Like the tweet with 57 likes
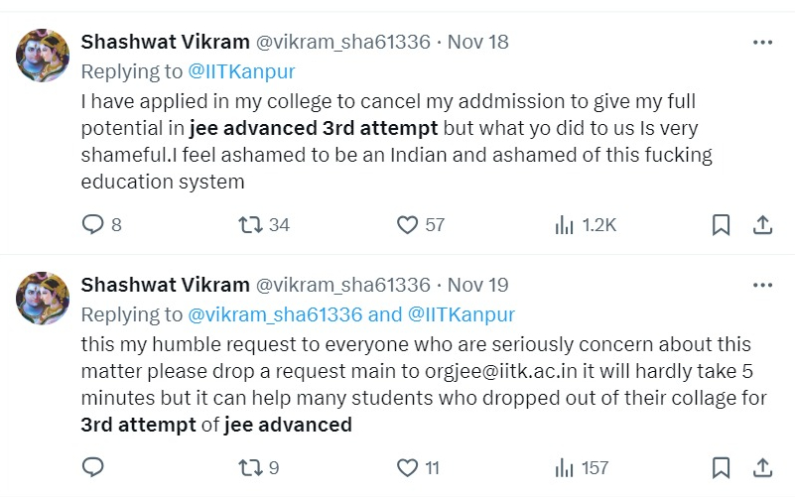 click(408, 225)
